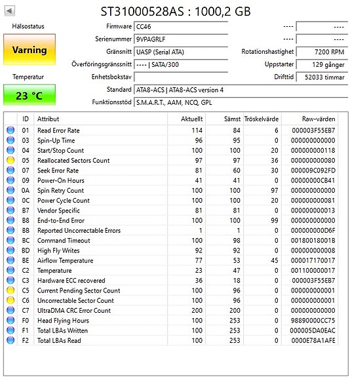Click the Sämst column header
Screen dimensions: 350x377
pos(225,119)
